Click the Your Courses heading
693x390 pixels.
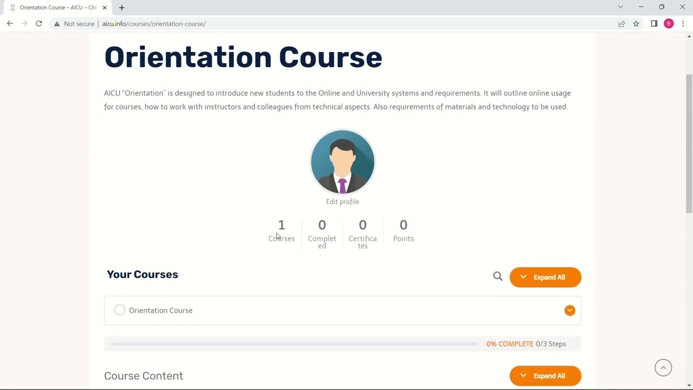142,275
